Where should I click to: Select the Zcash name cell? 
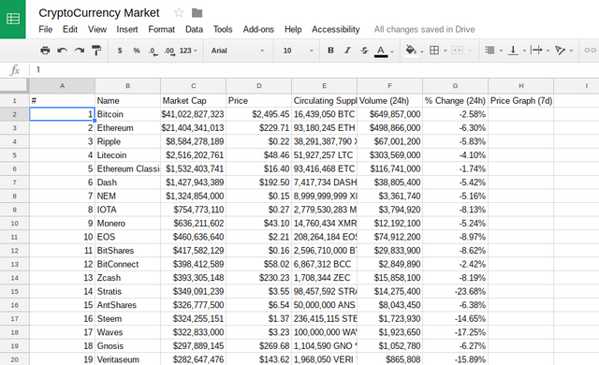pyautogui.click(x=127, y=278)
